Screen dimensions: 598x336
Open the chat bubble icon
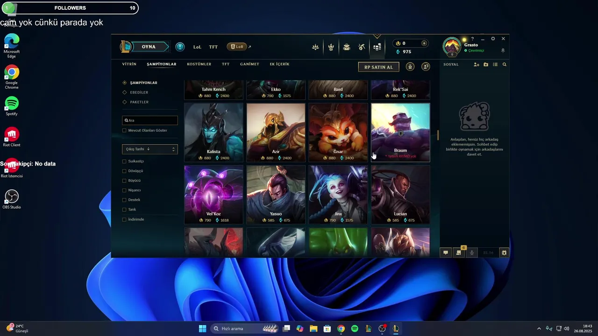click(446, 252)
